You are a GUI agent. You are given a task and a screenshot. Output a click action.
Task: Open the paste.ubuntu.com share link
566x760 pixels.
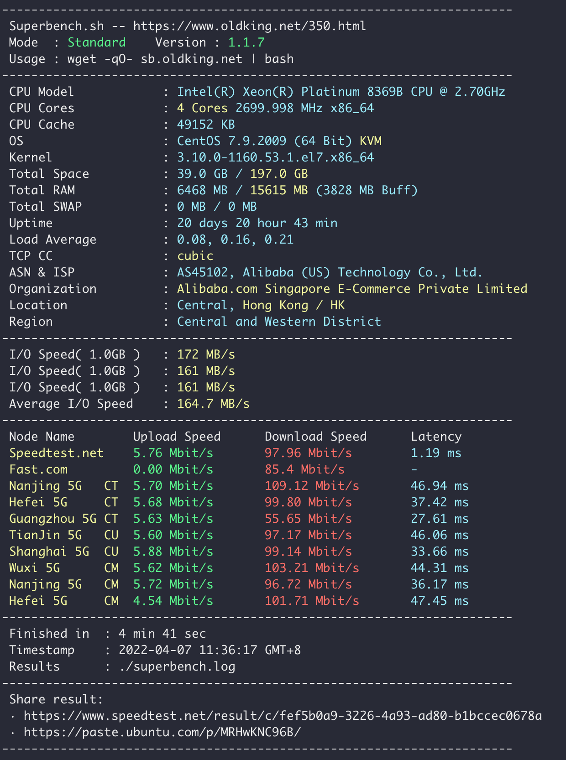point(162,732)
